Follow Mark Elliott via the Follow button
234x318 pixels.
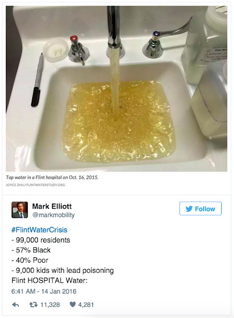(x=200, y=209)
